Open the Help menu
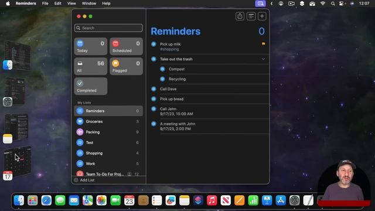Image resolution: width=375 pixels, height=211 pixels. coord(106,4)
